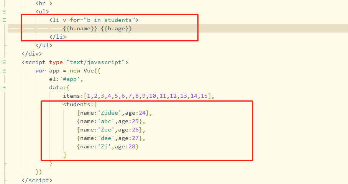
Task: Click the opening ul tag
Action: (x=42, y=11)
